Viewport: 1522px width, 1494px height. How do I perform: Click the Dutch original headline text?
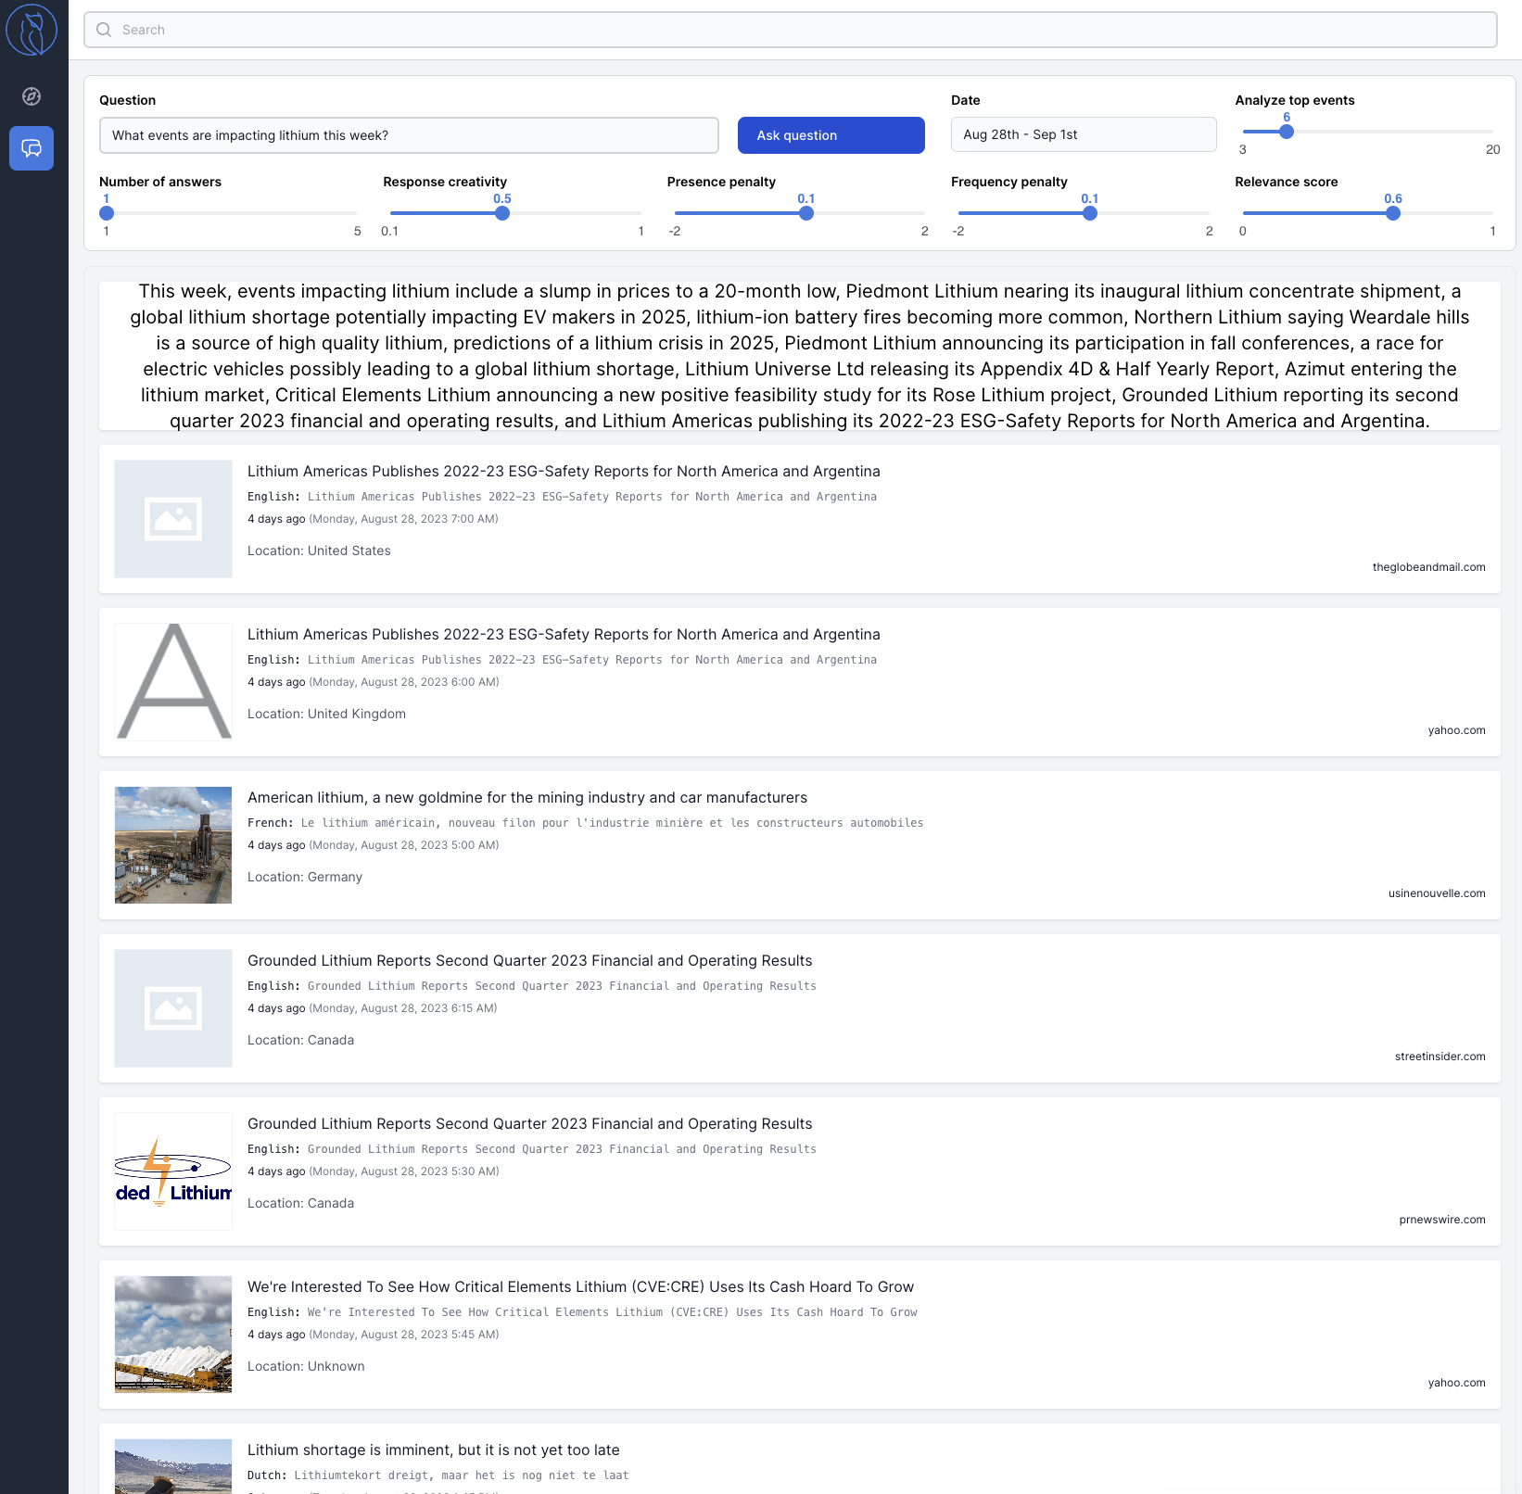point(462,1475)
